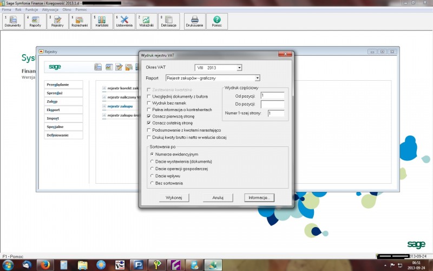Click the Od pozycji input field
The image size is (433, 271).
click(272, 96)
